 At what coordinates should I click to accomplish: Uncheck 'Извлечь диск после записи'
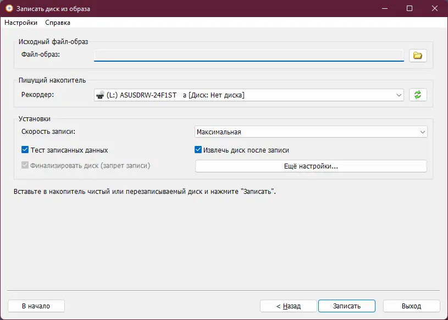click(x=198, y=150)
